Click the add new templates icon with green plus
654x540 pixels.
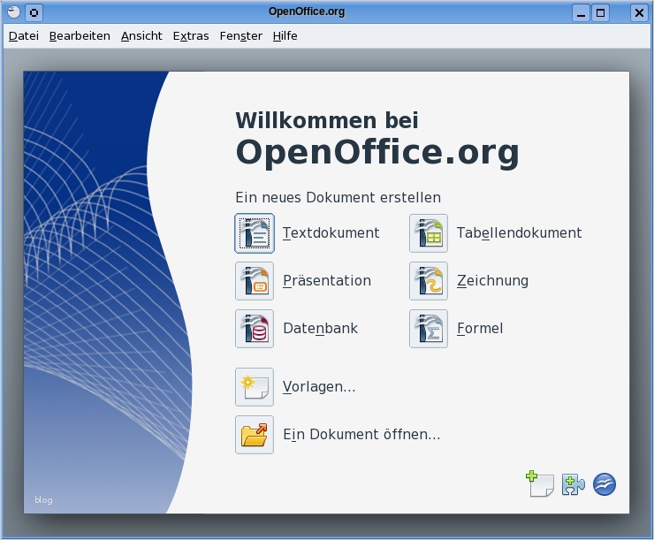540,484
